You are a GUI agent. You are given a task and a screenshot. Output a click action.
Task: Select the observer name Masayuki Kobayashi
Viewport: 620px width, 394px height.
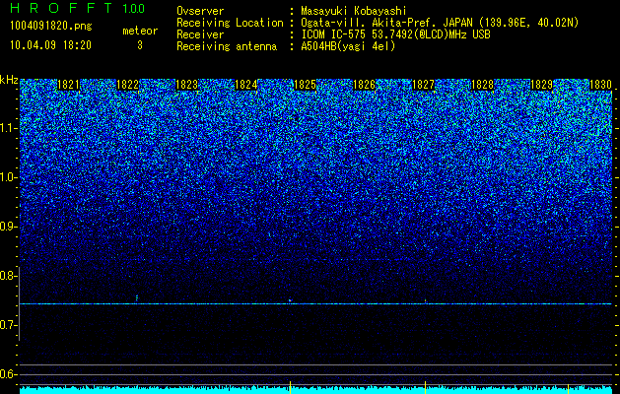[x=354, y=11]
